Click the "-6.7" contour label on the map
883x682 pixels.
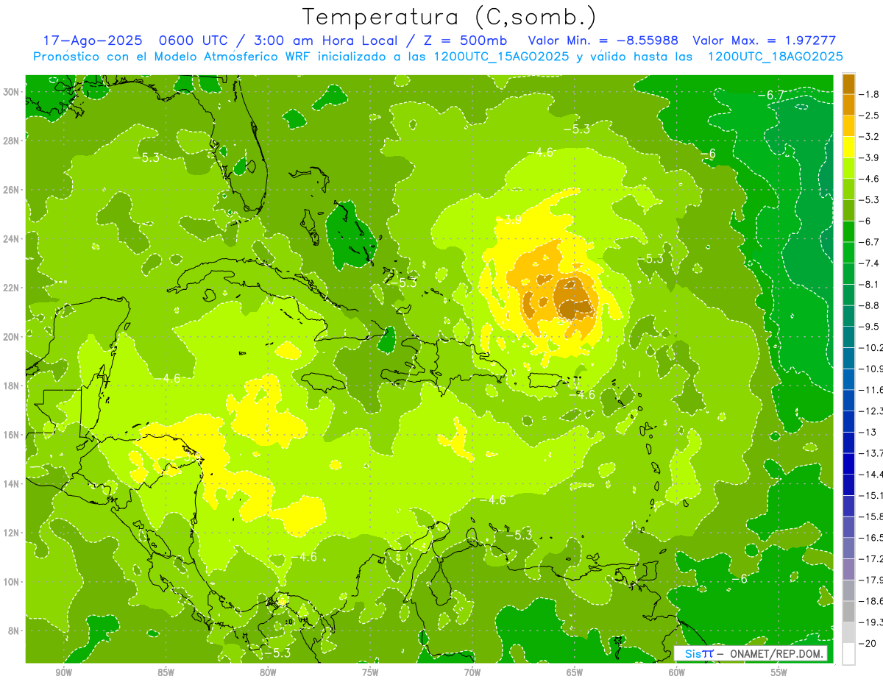tap(771, 95)
